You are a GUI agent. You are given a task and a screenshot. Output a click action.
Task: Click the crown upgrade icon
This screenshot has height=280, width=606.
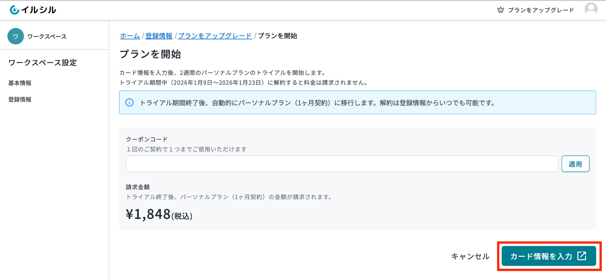point(501,10)
